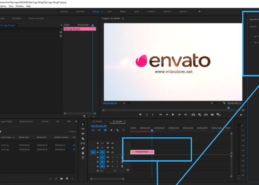Click the Extract button
Viewport: 259px width, 185px height.
(200, 115)
